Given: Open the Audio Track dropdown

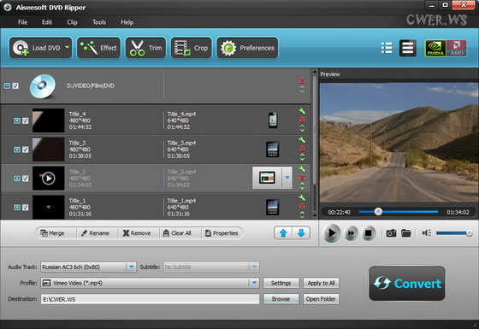Looking at the screenshot, I should point(132,267).
